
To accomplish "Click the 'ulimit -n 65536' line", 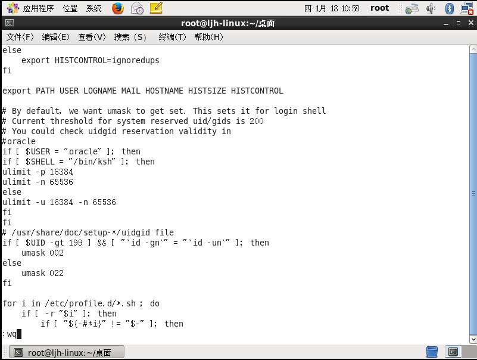I will tap(38, 182).
